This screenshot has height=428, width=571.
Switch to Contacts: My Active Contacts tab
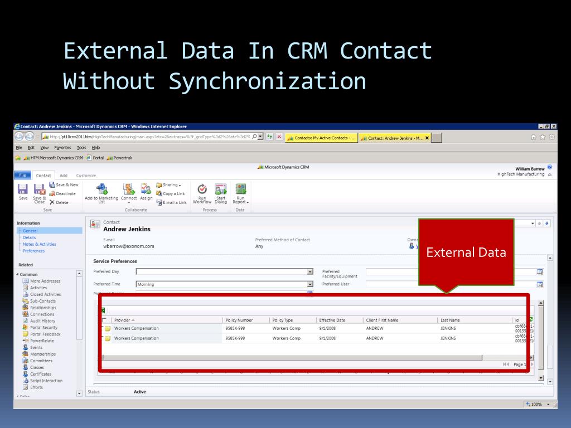pos(321,138)
